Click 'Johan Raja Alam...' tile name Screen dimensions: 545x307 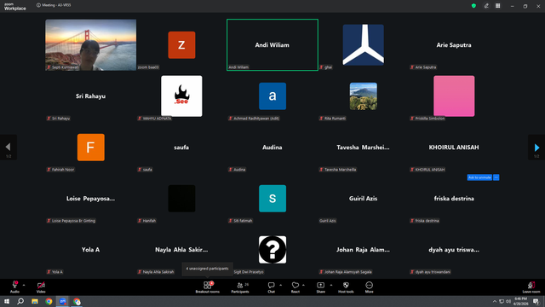click(x=363, y=250)
